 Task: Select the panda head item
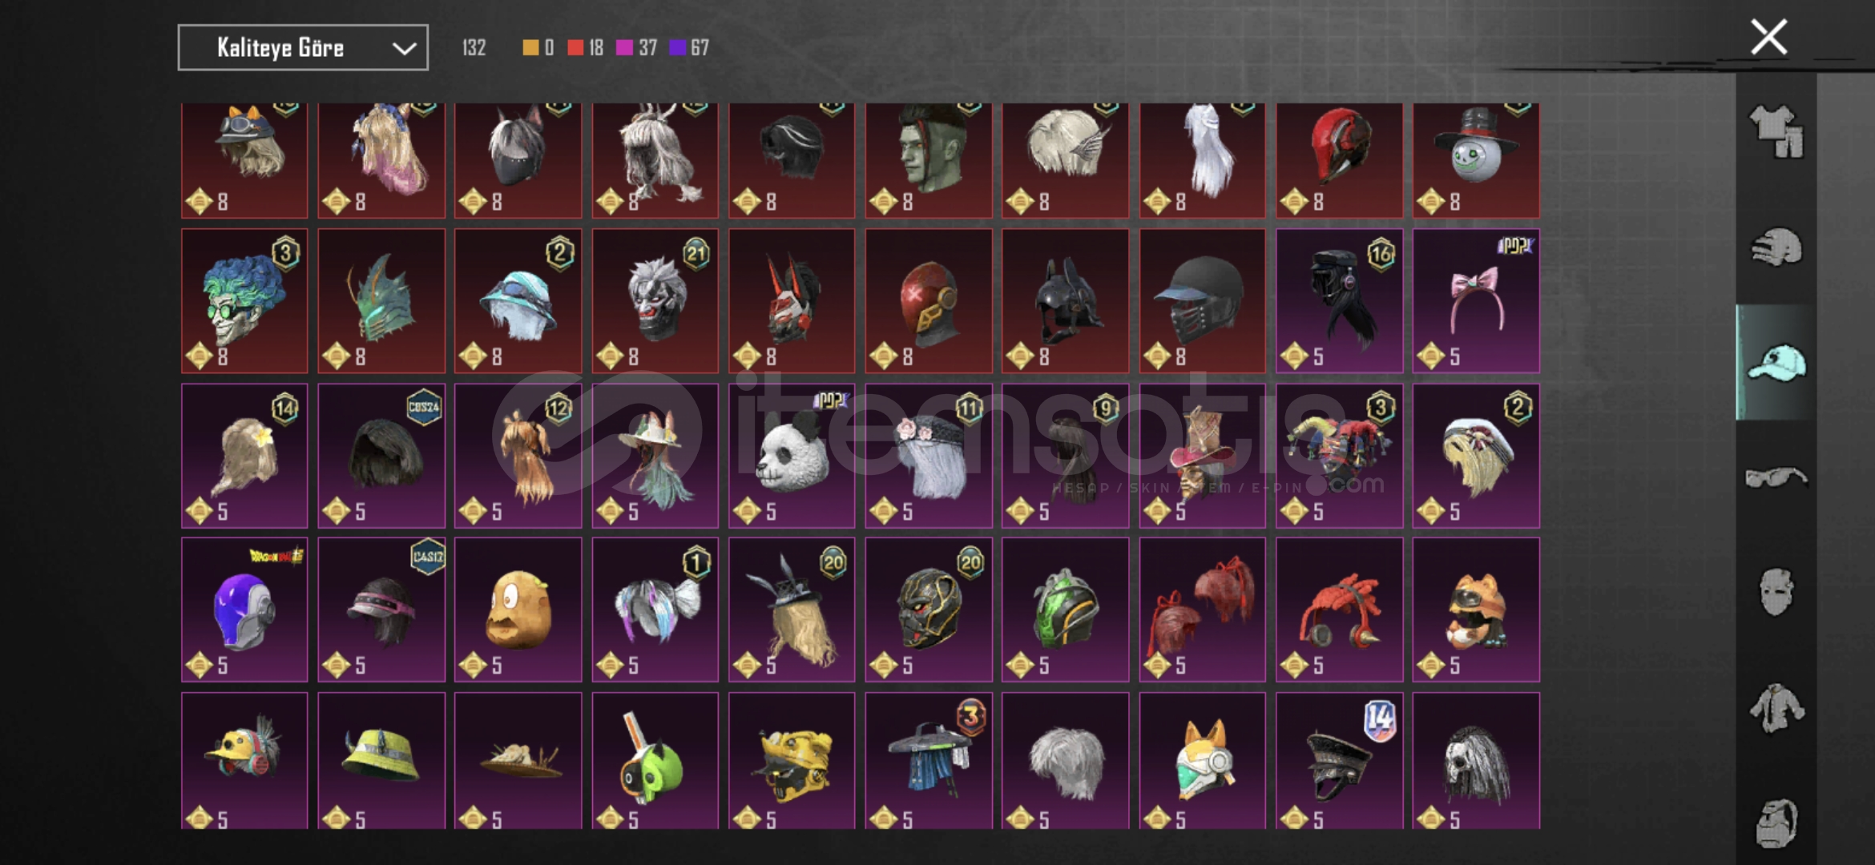792,456
